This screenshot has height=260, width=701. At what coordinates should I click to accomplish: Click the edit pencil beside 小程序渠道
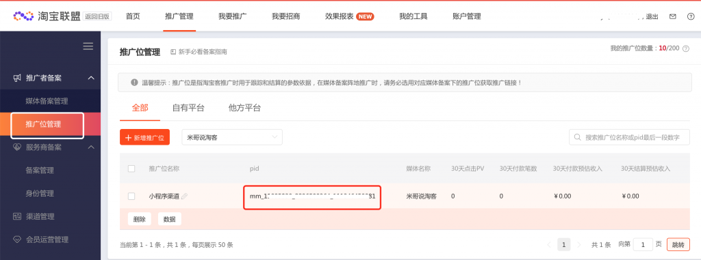(x=184, y=197)
